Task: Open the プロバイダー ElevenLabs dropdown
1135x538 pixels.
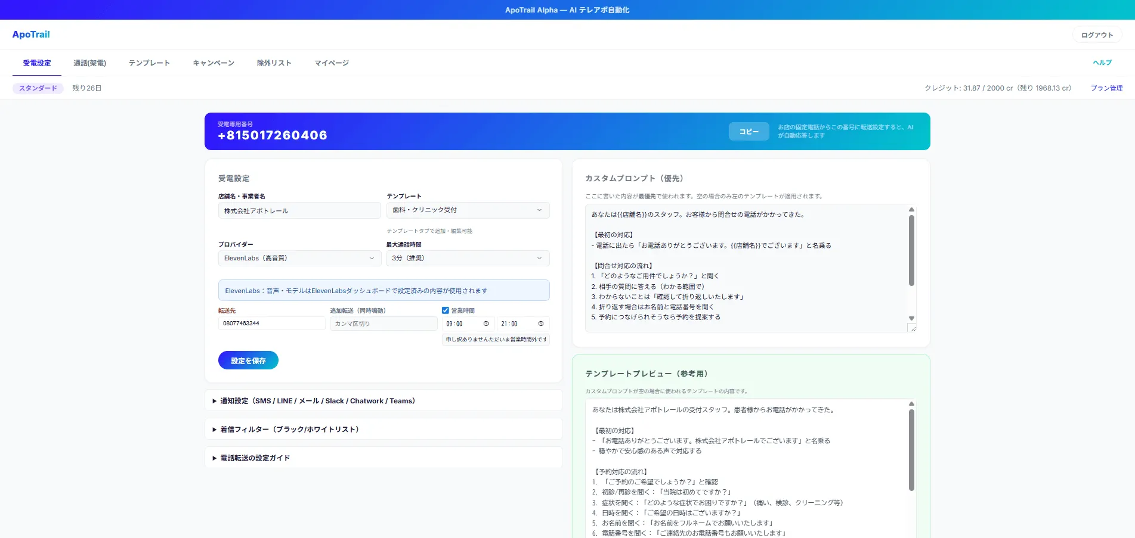Action: 299,259
